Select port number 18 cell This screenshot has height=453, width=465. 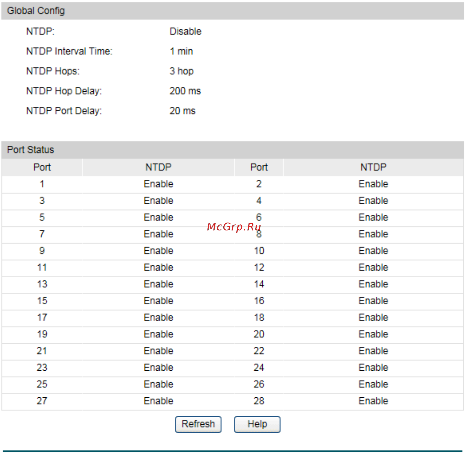coord(259,317)
